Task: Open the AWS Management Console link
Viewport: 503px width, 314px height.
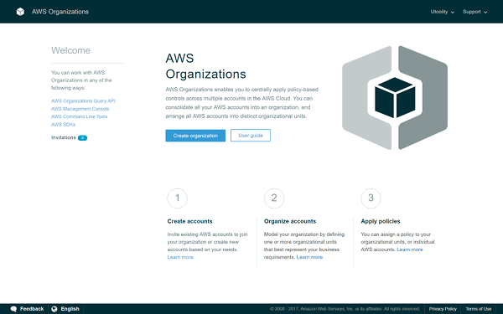Action: [x=80, y=109]
